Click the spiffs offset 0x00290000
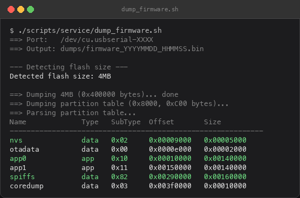This screenshot has height=198, width=300. [170, 177]
